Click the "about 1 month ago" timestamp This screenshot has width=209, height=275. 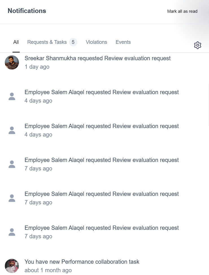(48, 270)
